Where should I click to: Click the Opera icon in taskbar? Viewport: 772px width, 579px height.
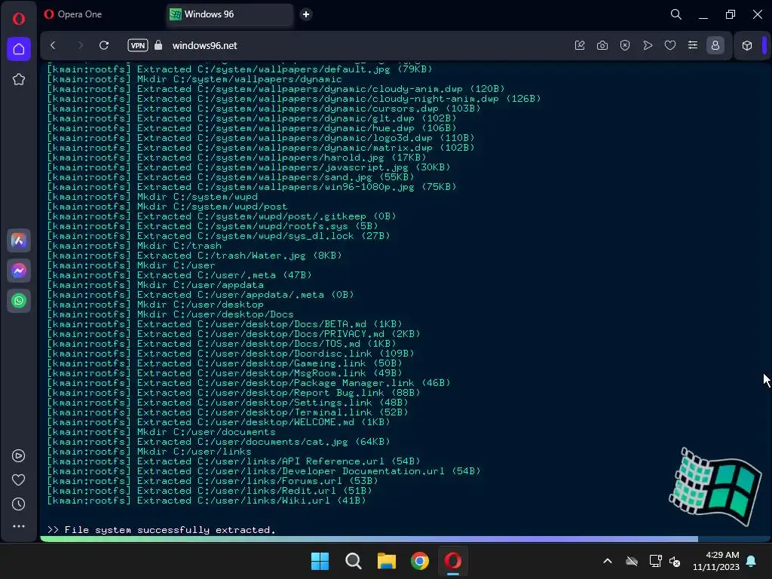(453, 561)
